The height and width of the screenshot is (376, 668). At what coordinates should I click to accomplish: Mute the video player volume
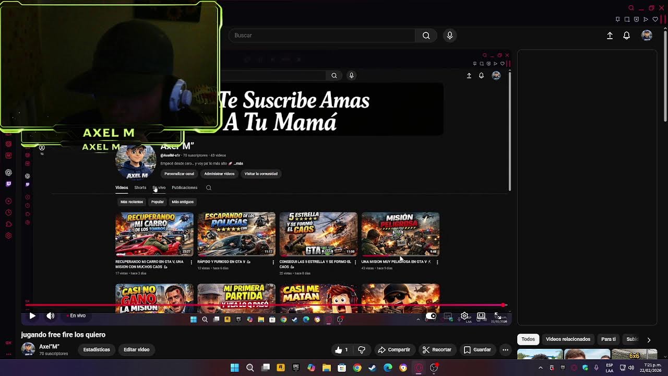tap(50, 315)
